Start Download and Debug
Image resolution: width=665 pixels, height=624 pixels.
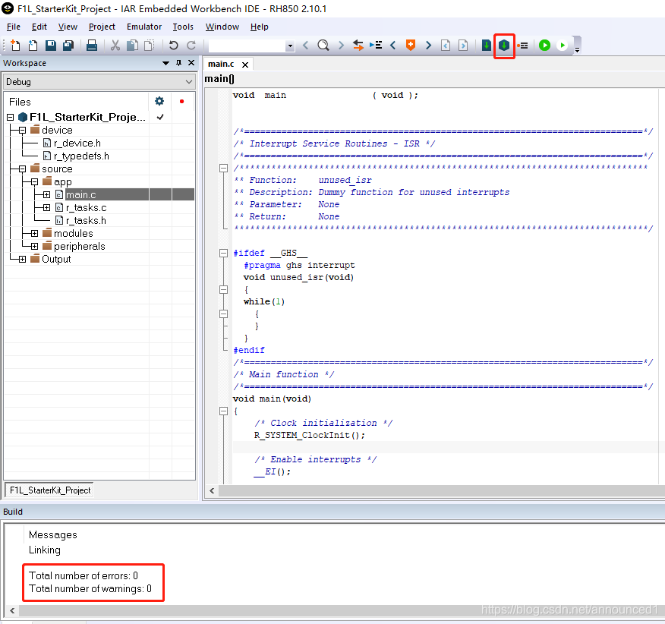pyautogui.click(x=544, y=45)
